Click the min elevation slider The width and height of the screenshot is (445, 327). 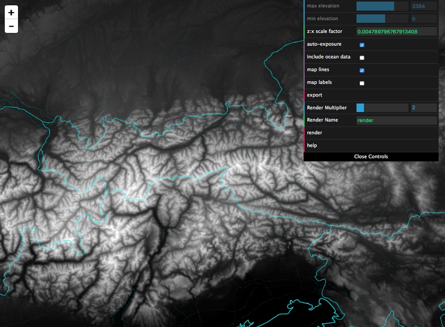pos(381,19)
